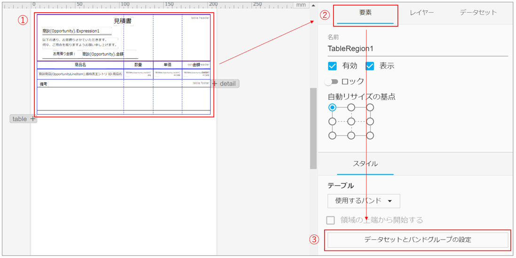Select the bottom-right auto-resize anchor point
This screenshot has height=258, width=516.
[370, 136]
